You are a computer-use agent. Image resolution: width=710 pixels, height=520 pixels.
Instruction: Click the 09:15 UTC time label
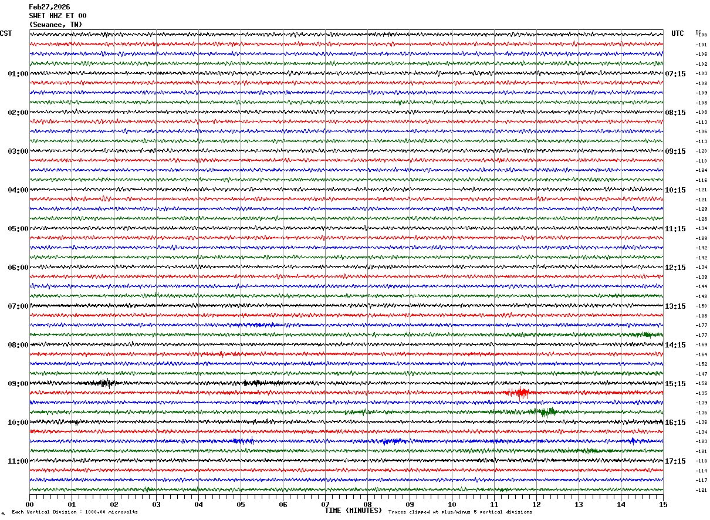pyautogui.click(x=675, y=151)
